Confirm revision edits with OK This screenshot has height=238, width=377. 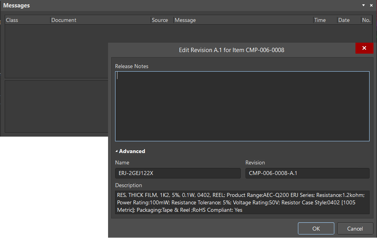pyautogui.click(x=316, y=228)
